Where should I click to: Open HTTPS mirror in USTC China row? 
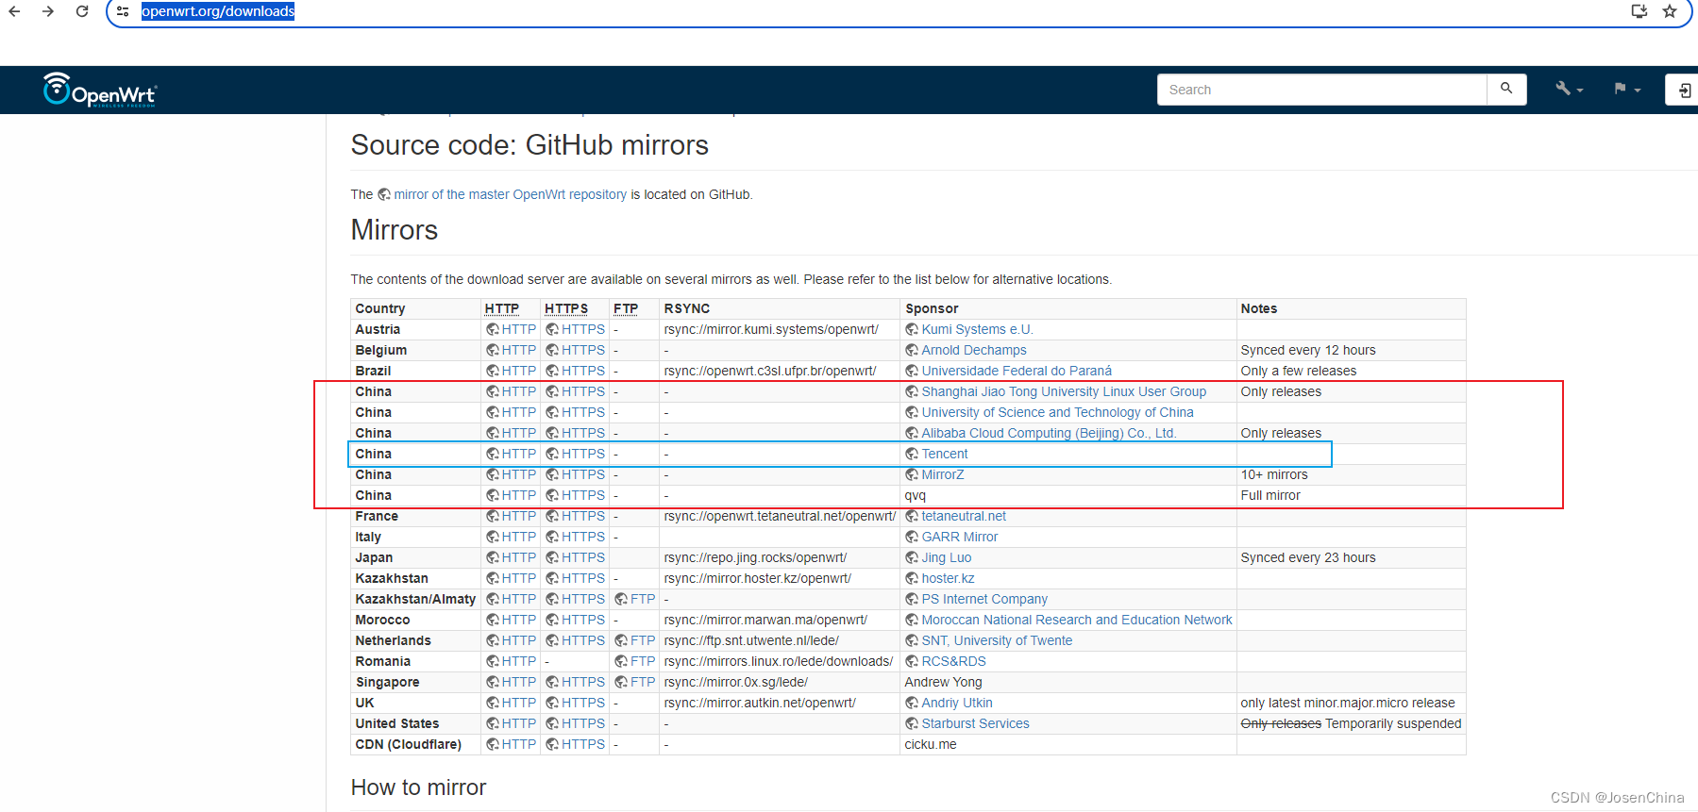pos(582,412)
